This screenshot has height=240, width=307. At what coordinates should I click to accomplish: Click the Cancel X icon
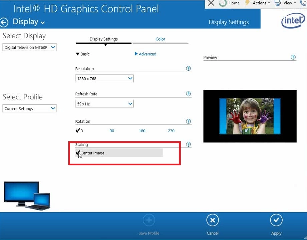pyautogui.click(x=212, y=220)
